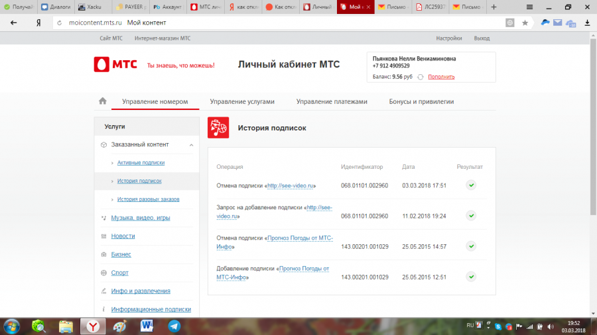
Task: Click the Услуги sidebar header
Action: pos(115,126)
